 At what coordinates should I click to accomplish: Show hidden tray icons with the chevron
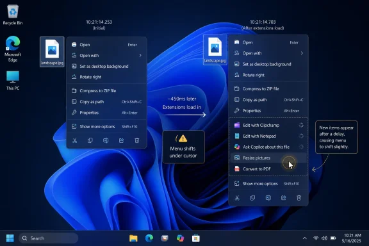coord(304,238)
